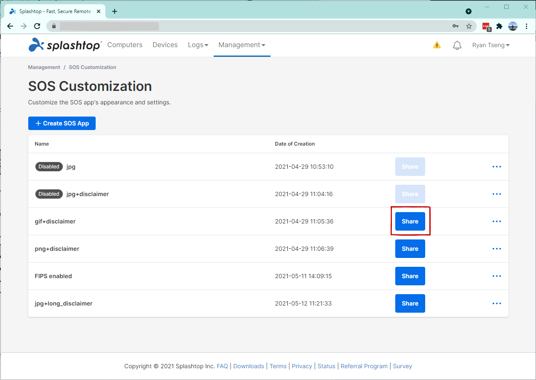This screenshot has width=536, height=380.
Task: Click the disabled Share for jpg+disclaimer
Action: click(x=410, y=194)
